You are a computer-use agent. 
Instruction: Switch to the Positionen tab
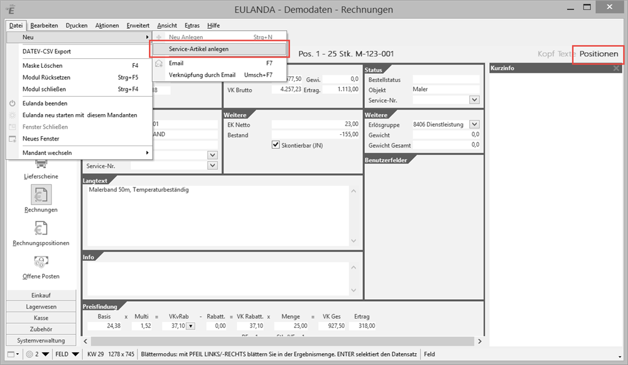[598, 54]
